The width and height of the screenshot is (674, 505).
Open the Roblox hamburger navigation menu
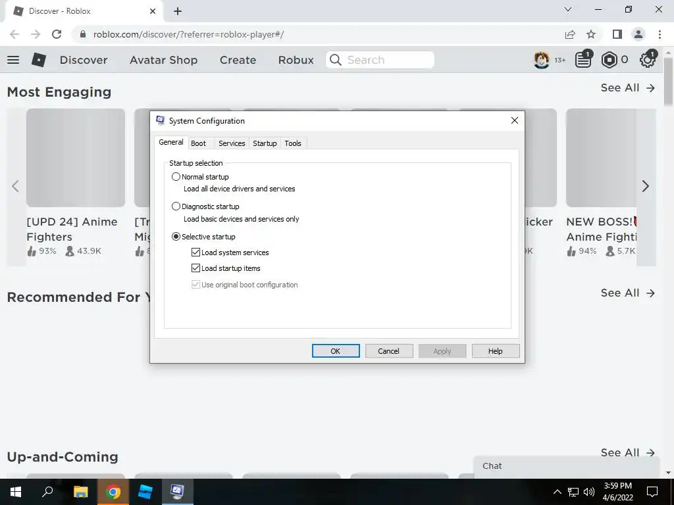(x=13, y=60)
